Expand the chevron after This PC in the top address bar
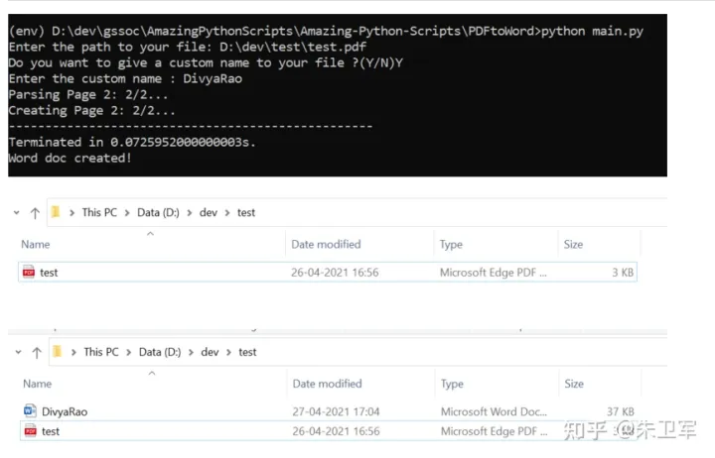715x458 pixels. 128,212
